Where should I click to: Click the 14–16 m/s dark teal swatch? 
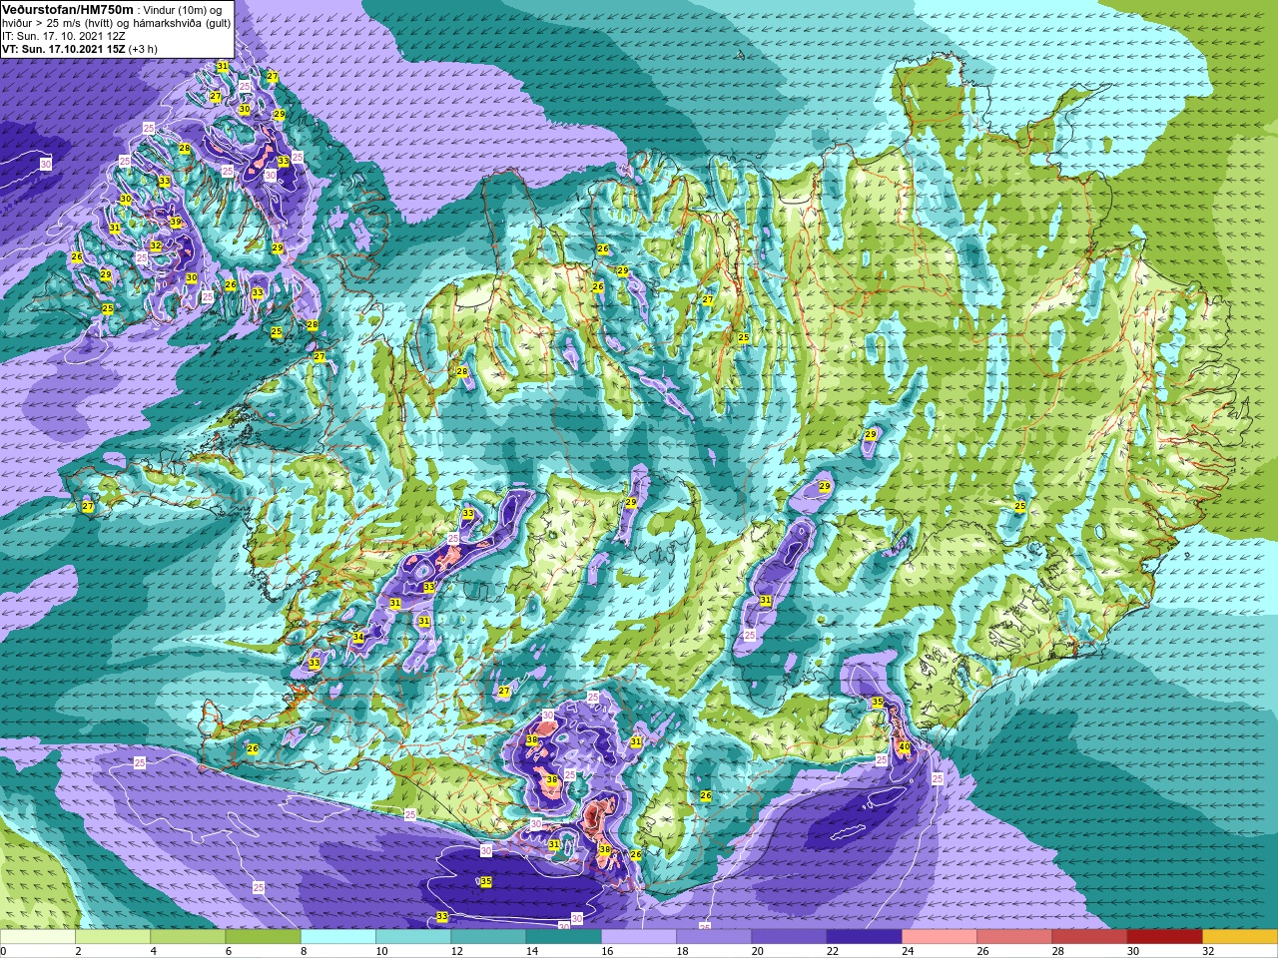click(x=563, y=937)
